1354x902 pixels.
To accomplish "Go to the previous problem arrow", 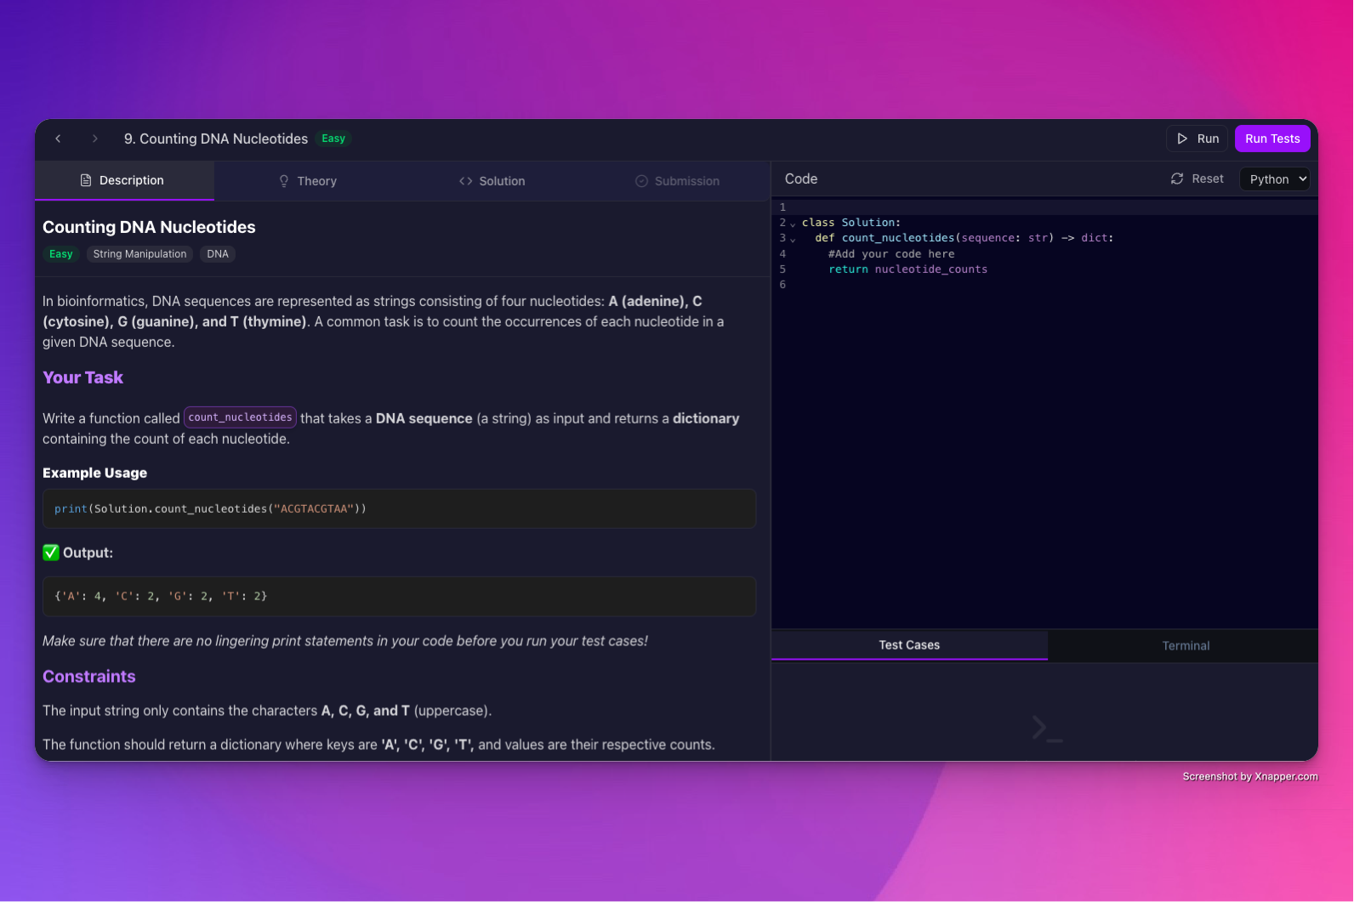I will point(58,139).
